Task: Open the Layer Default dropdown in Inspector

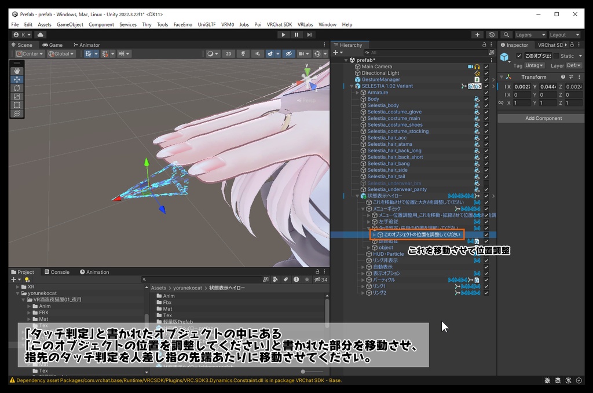Action: coord(574,65)
